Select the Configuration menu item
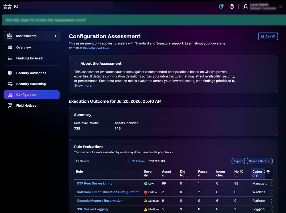The image size is (286, 213). click(x=32, y=95)
